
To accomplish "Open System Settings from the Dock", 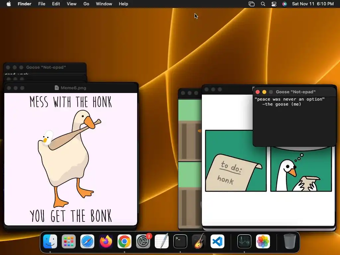I will (x=143, y=241).
